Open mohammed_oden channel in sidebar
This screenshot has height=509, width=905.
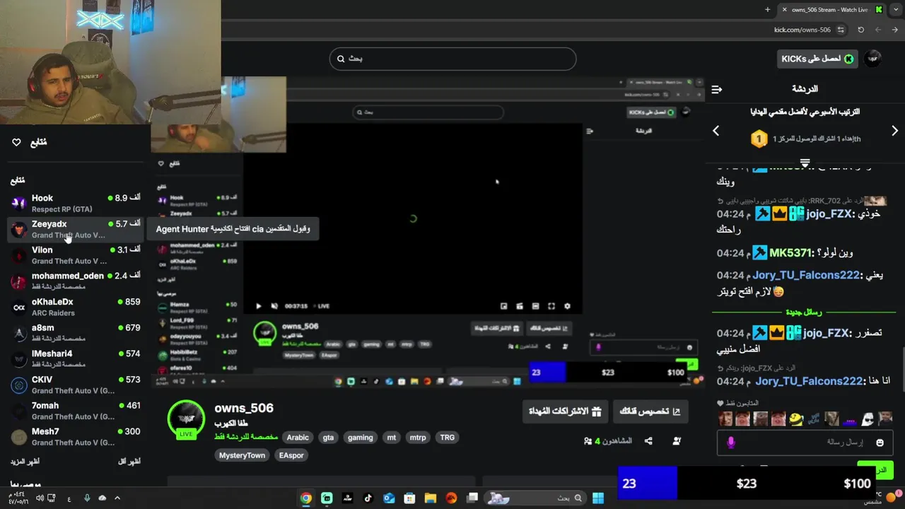pos(75,281)
